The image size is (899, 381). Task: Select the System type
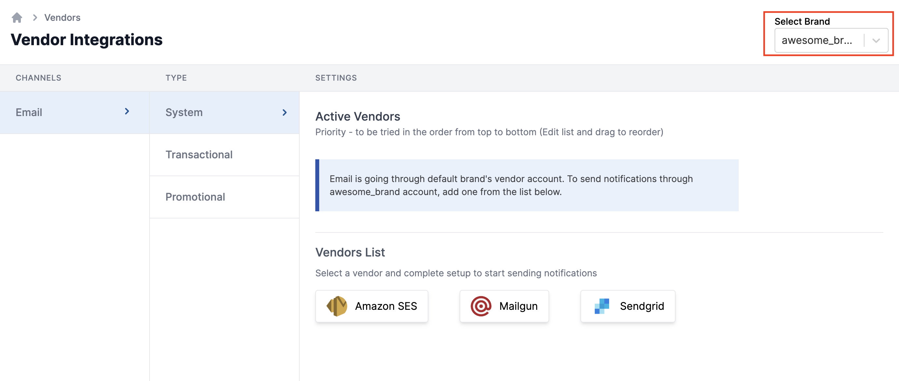[184, 112]
